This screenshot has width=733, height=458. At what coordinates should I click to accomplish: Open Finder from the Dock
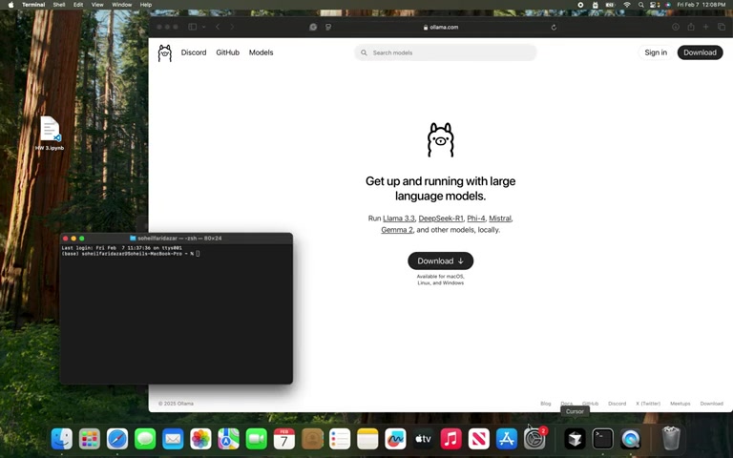(x=62, y=439)
